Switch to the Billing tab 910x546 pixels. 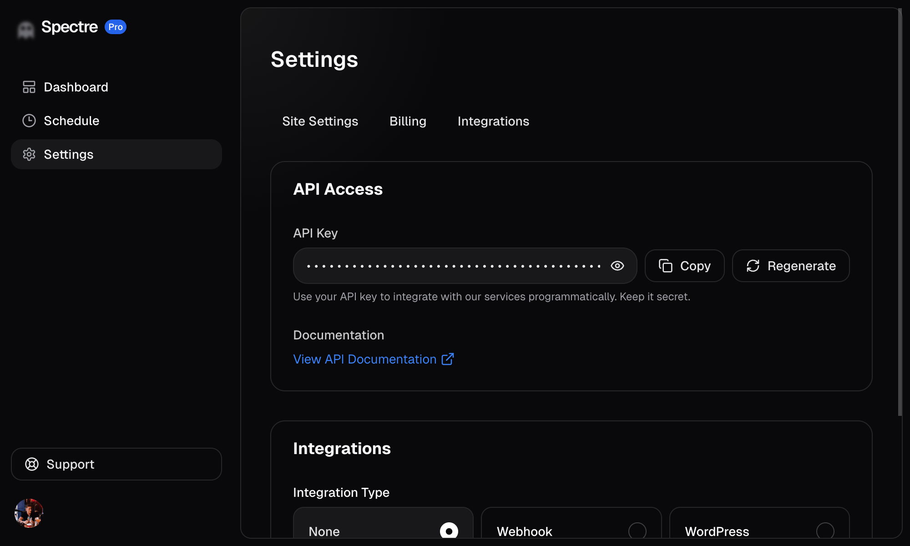[407, 121]
